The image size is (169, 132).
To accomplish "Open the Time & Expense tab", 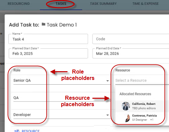I will point(145,4).
